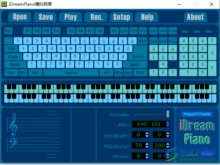Click the Power virtual key
This screenshot has width=220, height=165.
[173, 31]
